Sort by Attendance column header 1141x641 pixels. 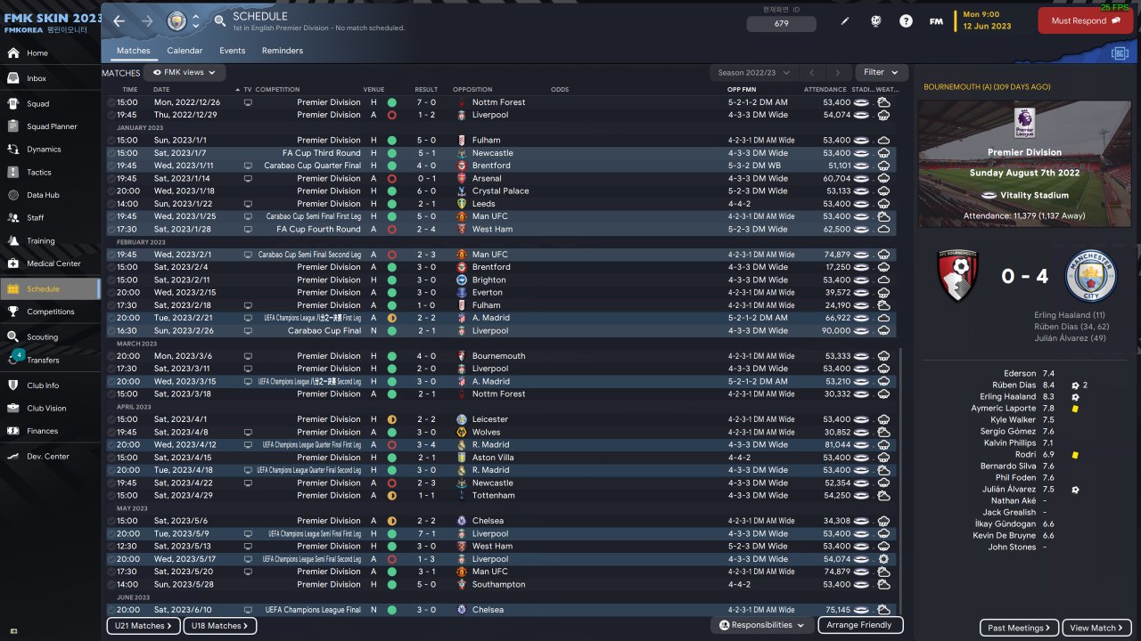click(x=825, y=90)
